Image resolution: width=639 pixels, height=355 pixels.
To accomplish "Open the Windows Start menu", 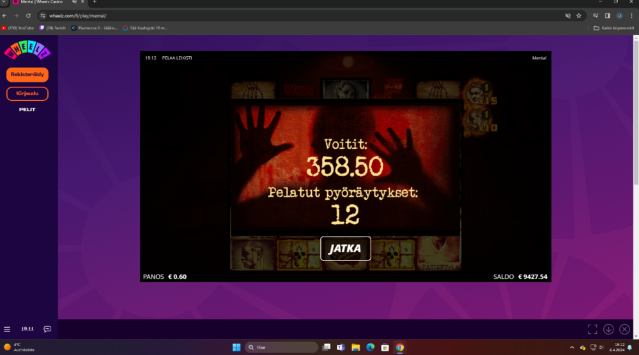I will (x=236, y=347).
